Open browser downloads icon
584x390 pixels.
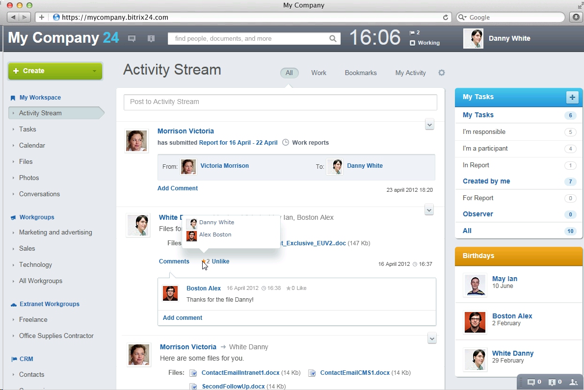[576, 17]
